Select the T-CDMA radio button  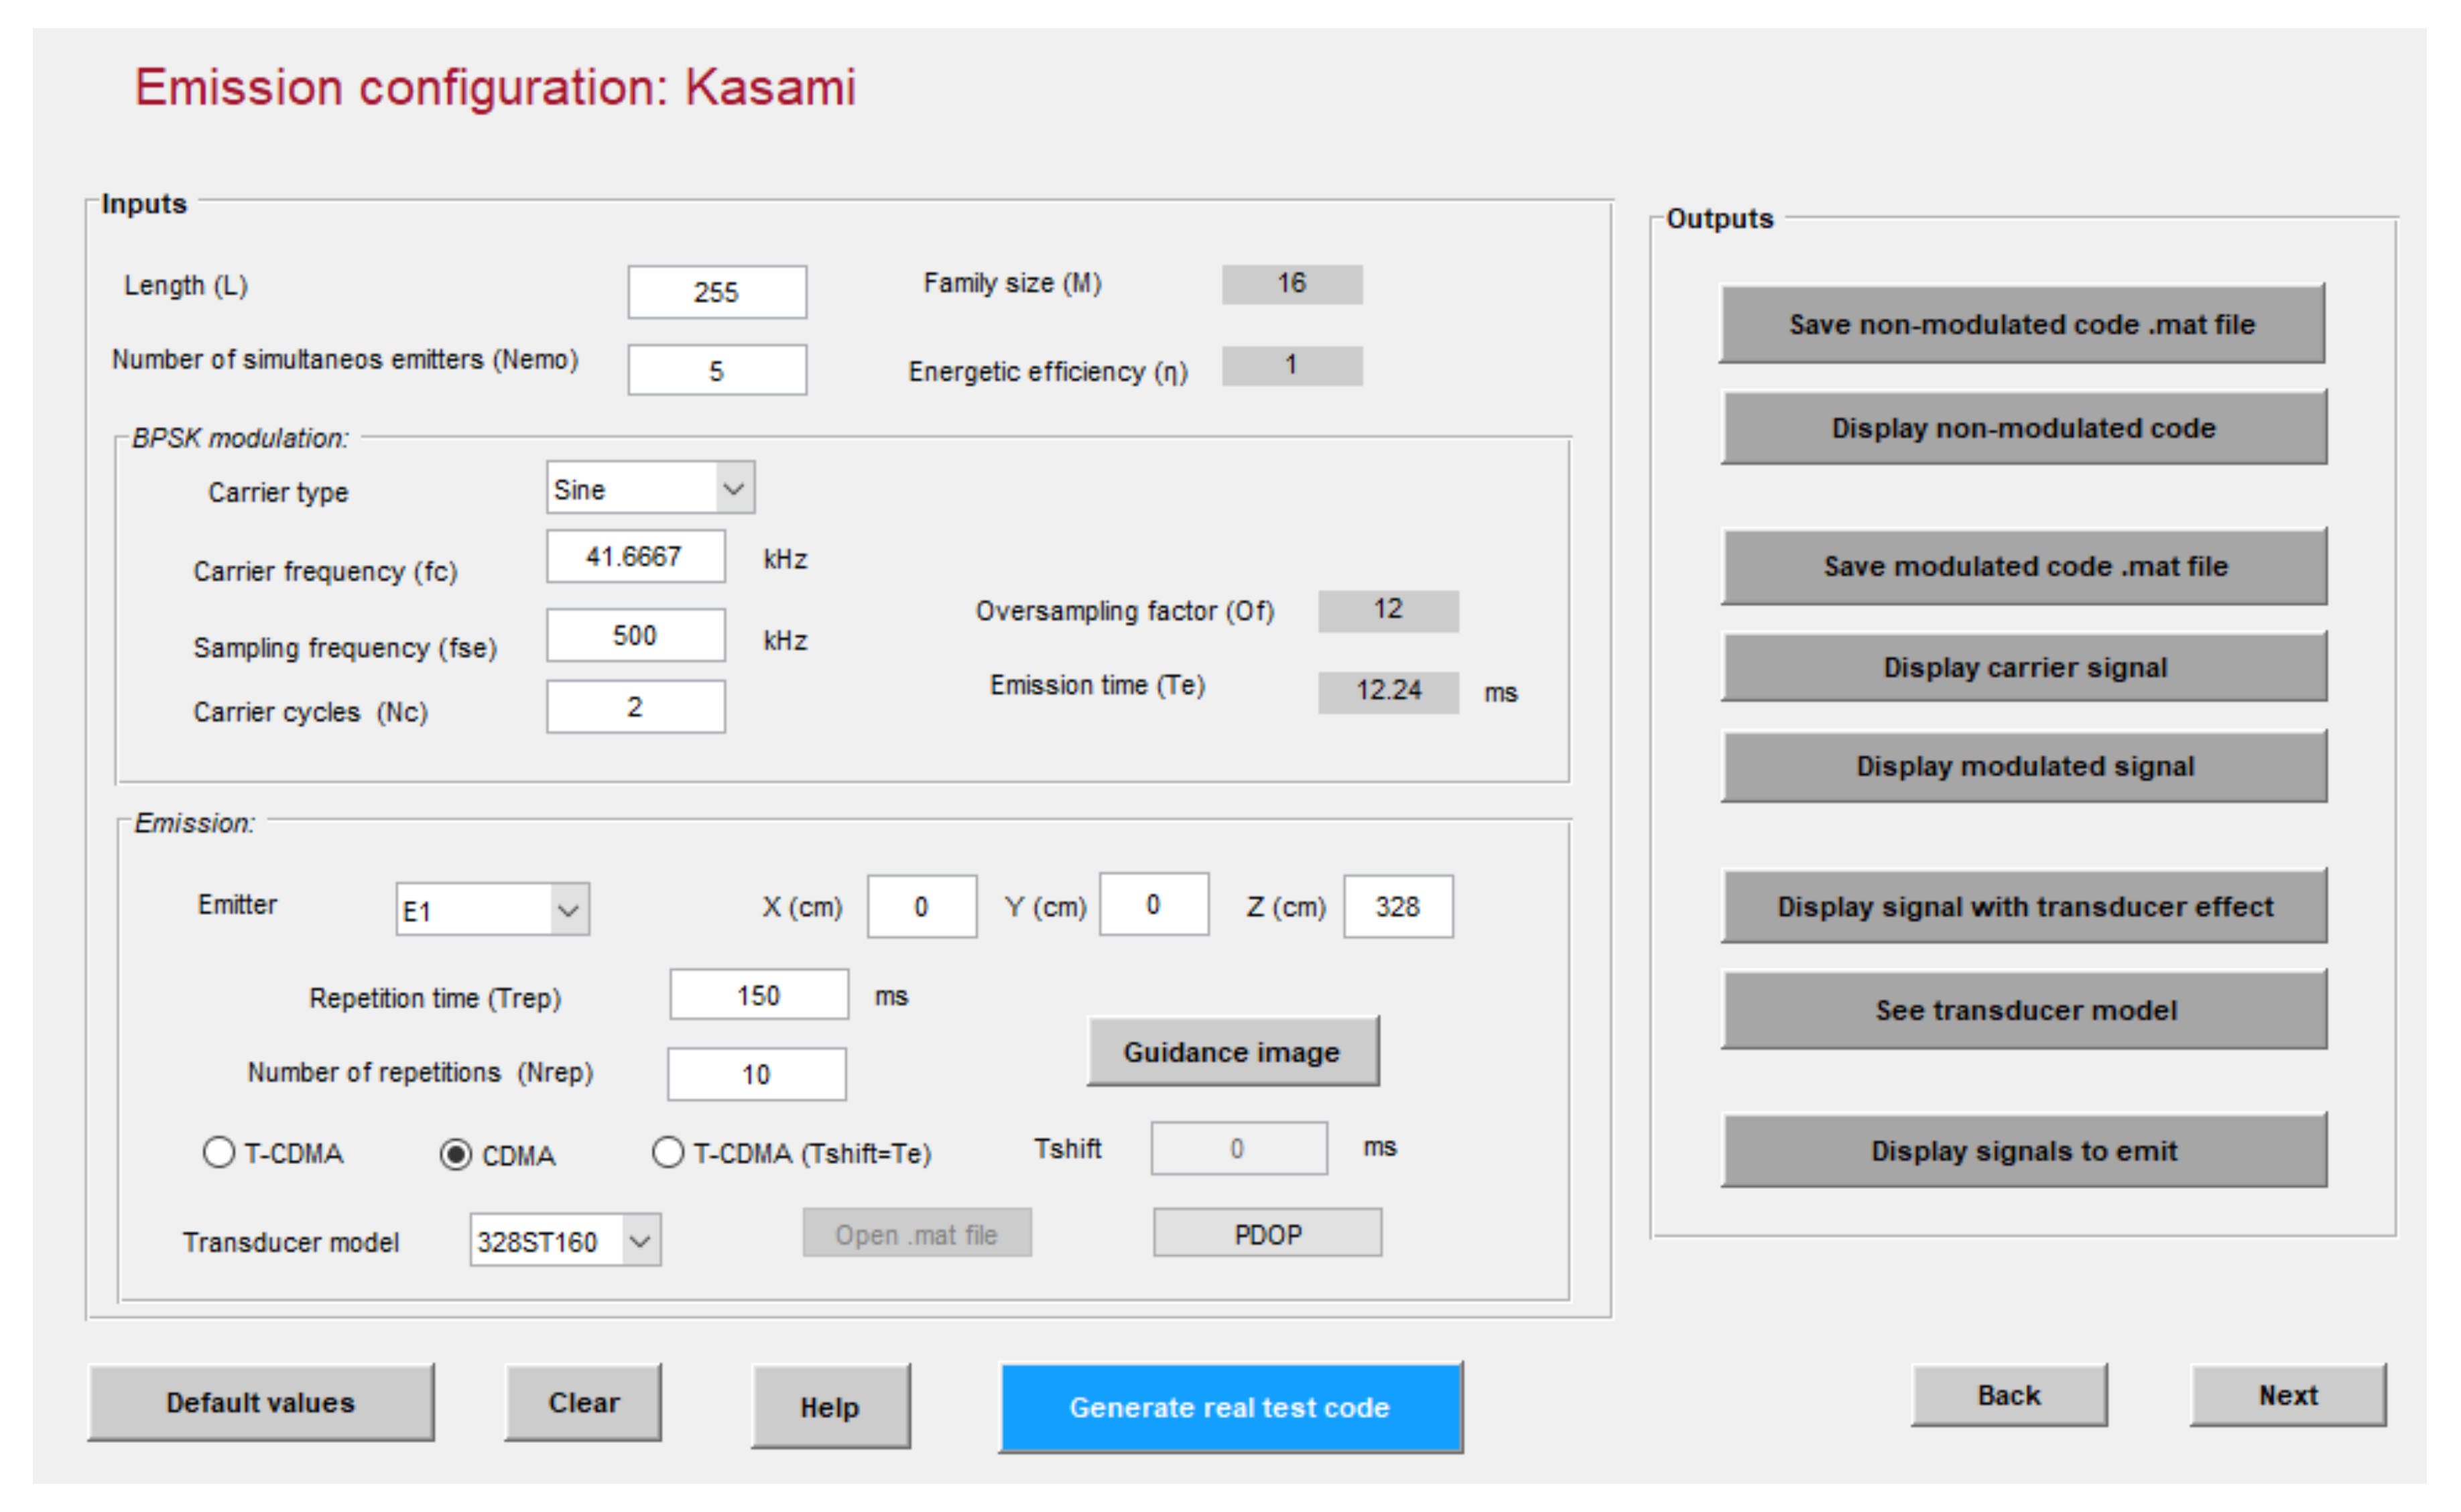pos(219,1153)
